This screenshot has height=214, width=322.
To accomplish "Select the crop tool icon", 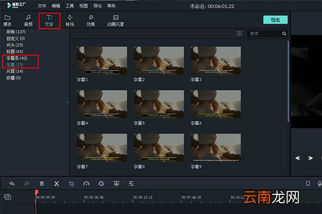I will (72, 184).
